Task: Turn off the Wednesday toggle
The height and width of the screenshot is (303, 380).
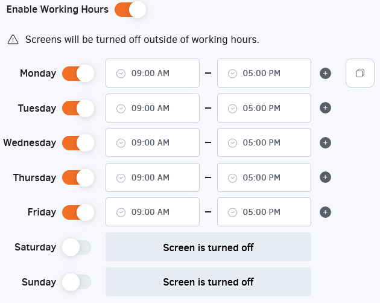Action: (x=78, y=143)
